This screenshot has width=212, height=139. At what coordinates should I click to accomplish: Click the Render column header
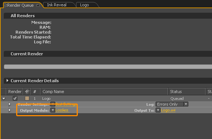[x=15, y=92]
